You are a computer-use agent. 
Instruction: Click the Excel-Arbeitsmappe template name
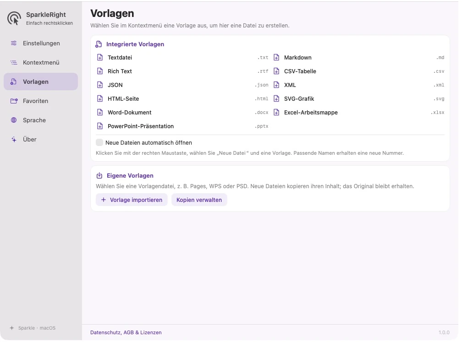[311, 113]
